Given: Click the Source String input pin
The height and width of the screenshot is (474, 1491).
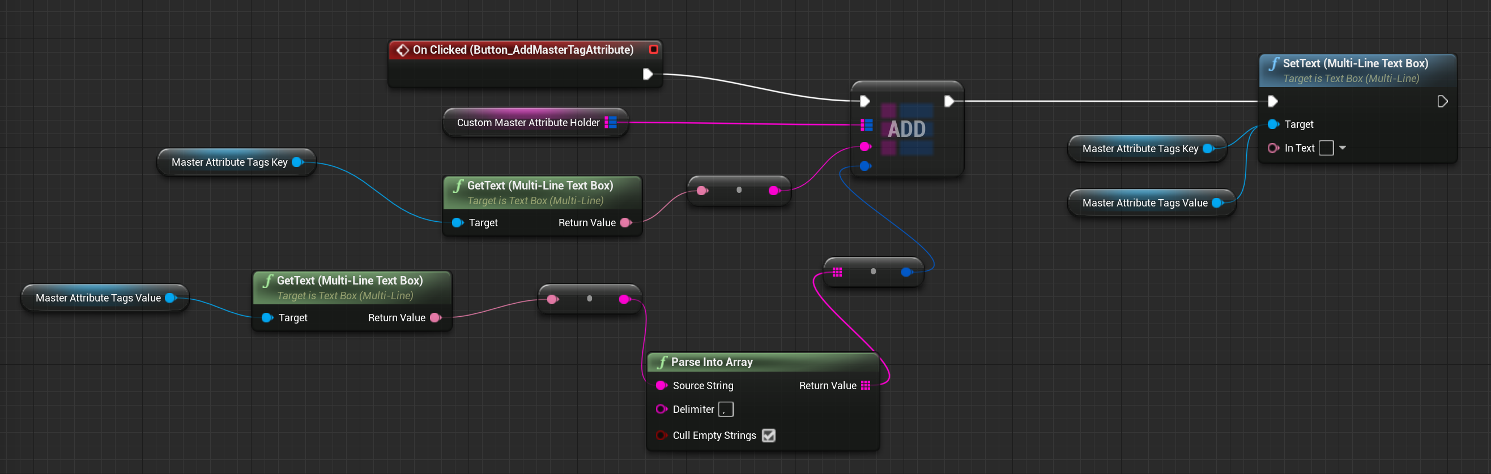Looking at the screenshot, I should [x=661, y=386].
